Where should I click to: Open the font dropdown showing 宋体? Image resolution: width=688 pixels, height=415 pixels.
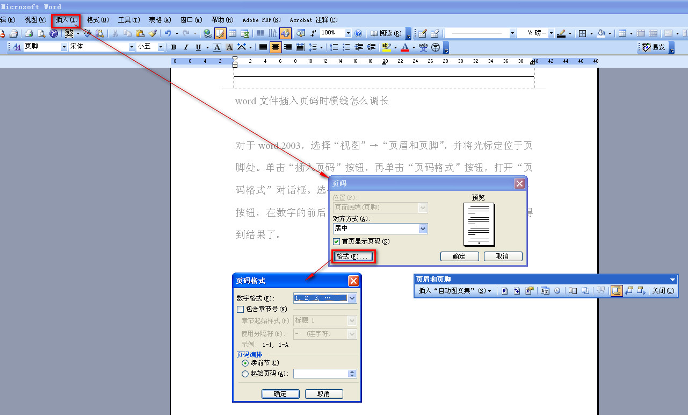tap(132, 47)
